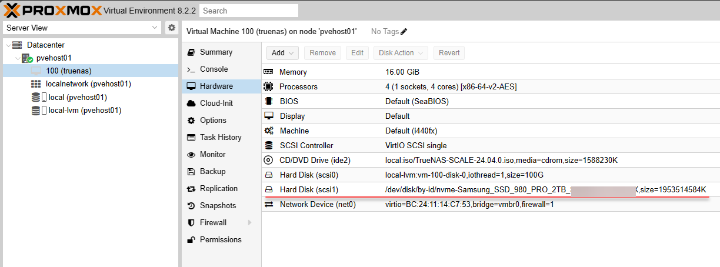720x267 pixels.
Task: Click the Search input field
Action: (x=248, y=11)
